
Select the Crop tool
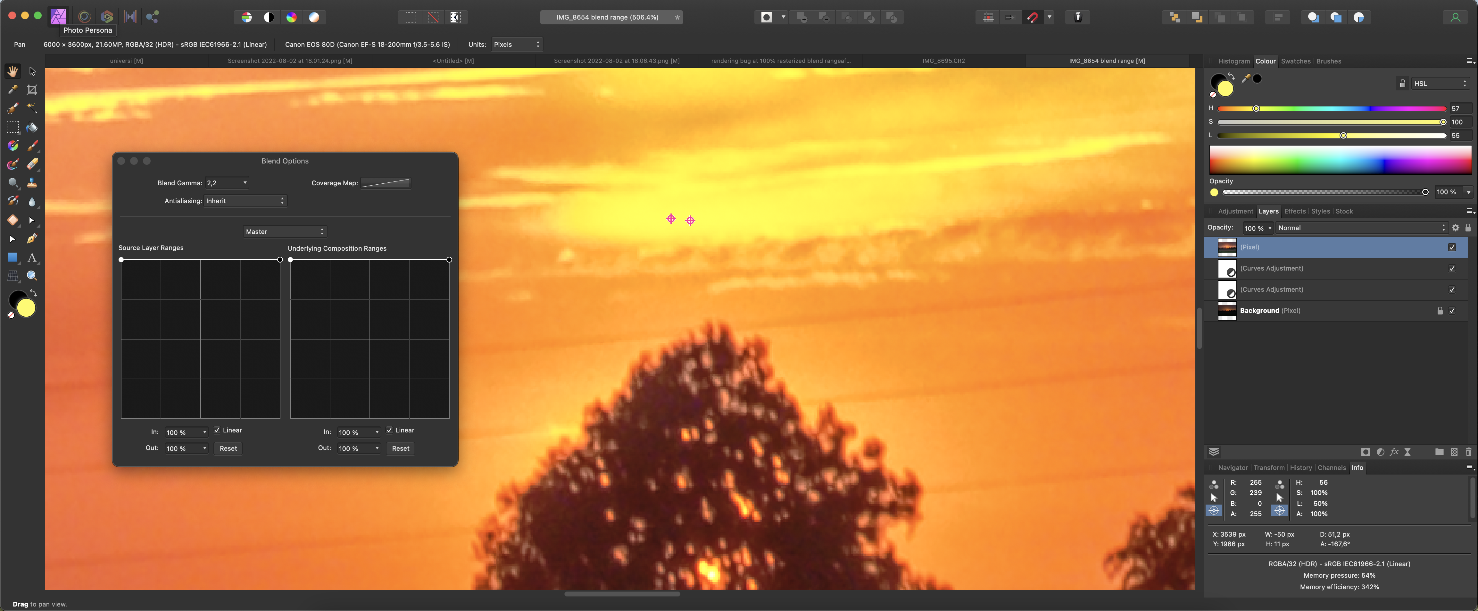pyautogui.click(x=32, y=89)
